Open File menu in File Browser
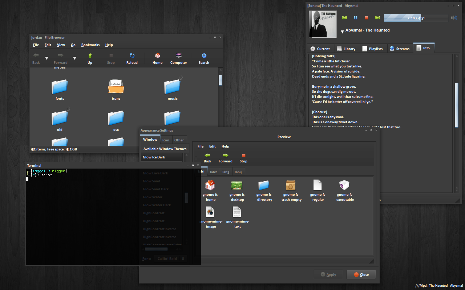The image size is (465, 290). coord(36,45)
